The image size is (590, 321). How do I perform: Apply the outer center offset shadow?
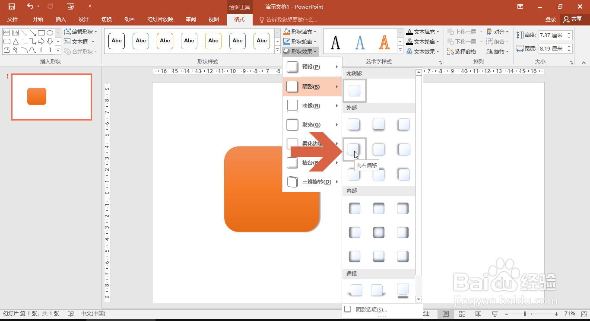(379, 149)
